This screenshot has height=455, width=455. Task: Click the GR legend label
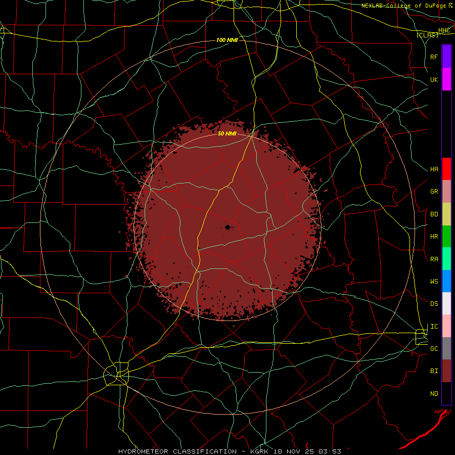coord(434,192)
